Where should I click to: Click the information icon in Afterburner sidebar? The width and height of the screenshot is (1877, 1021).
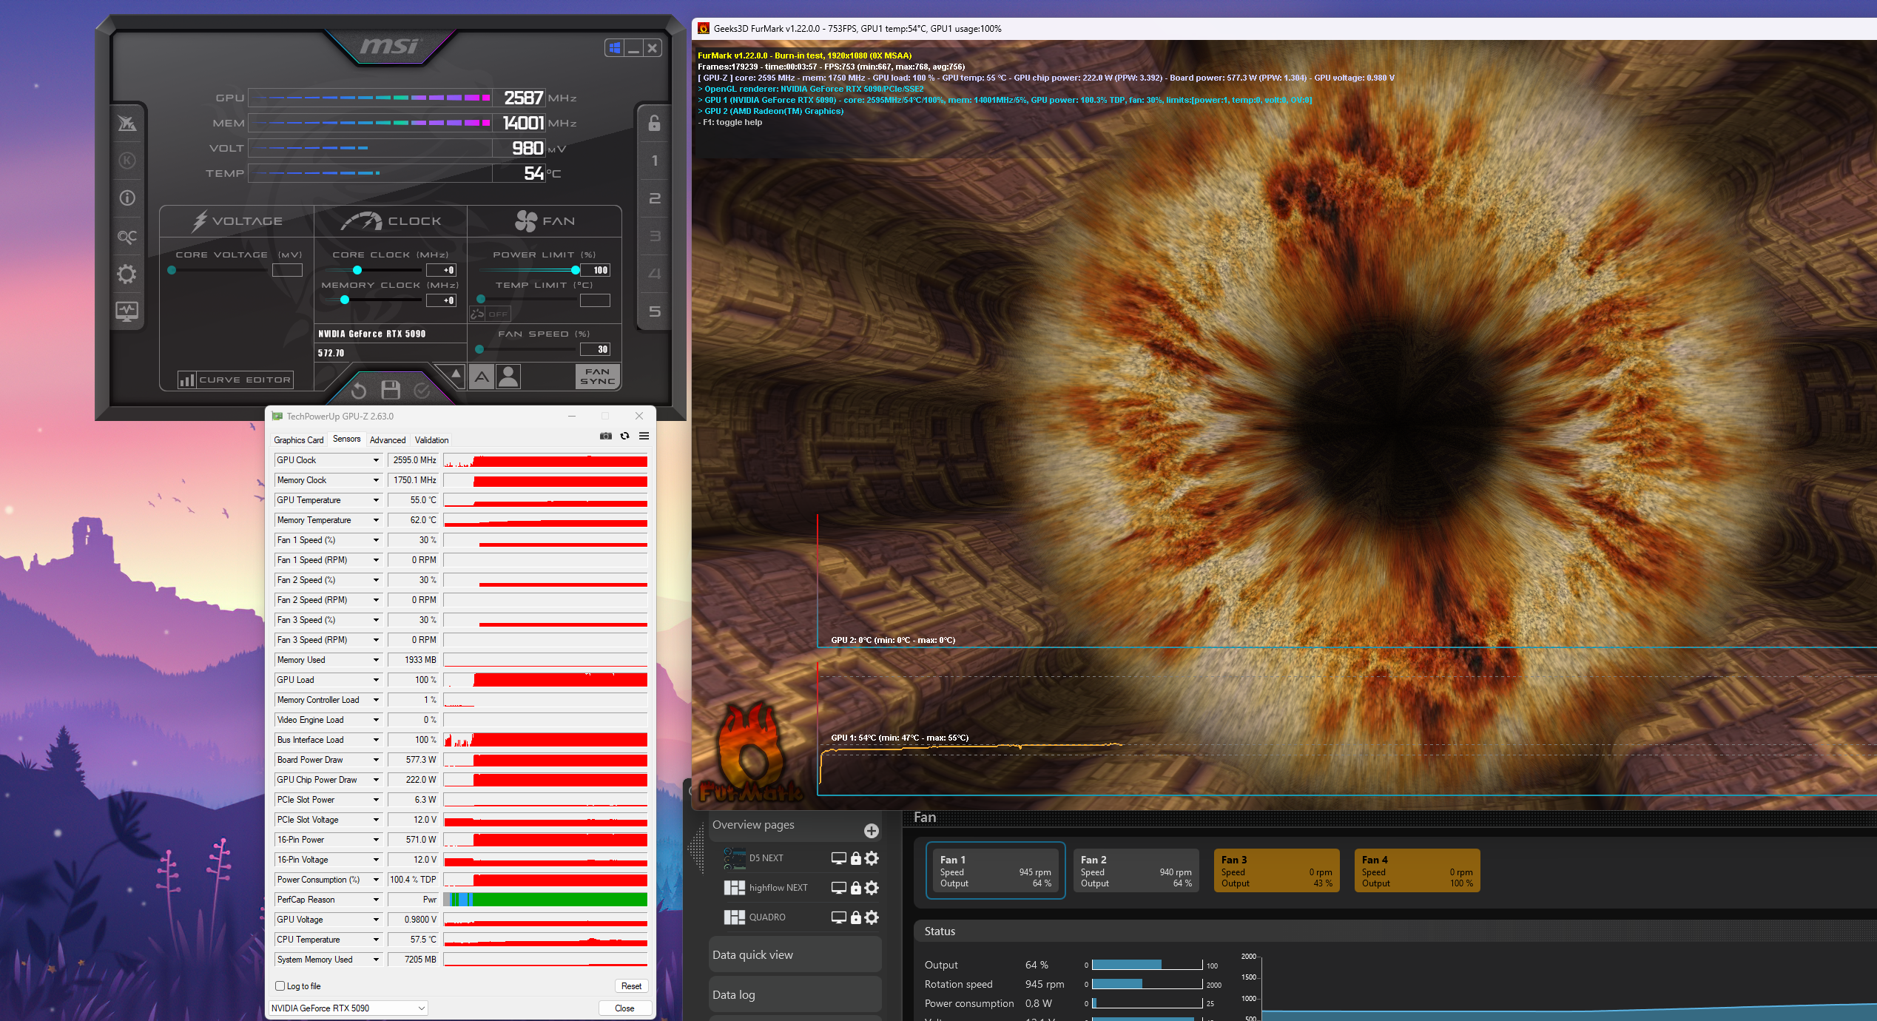pyautogui.click(x=127, y=198)
